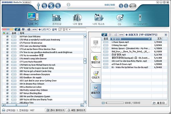Switch to CD굽기 side tab
171x114 pixels.
coord(96,75)
